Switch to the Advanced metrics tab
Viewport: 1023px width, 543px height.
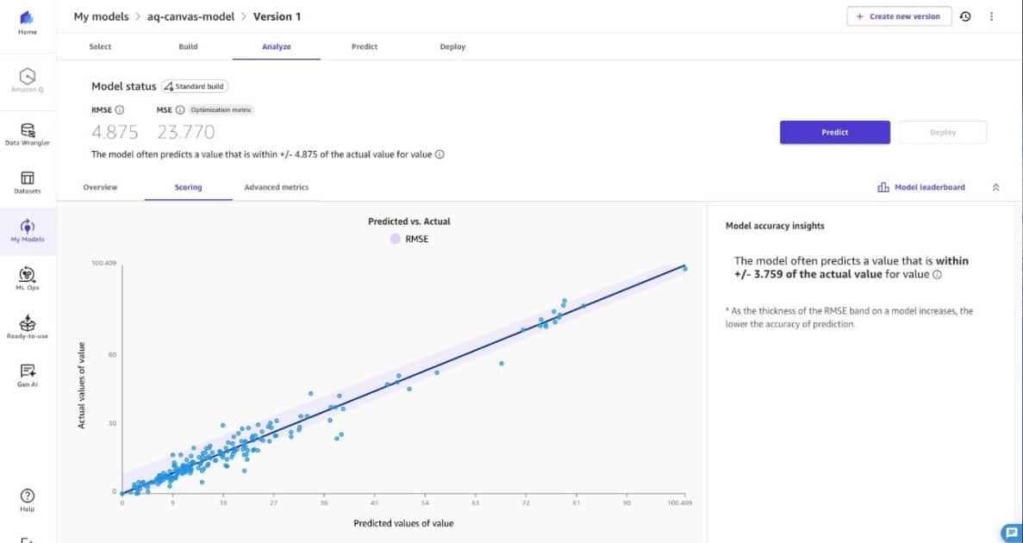(276, 187)
